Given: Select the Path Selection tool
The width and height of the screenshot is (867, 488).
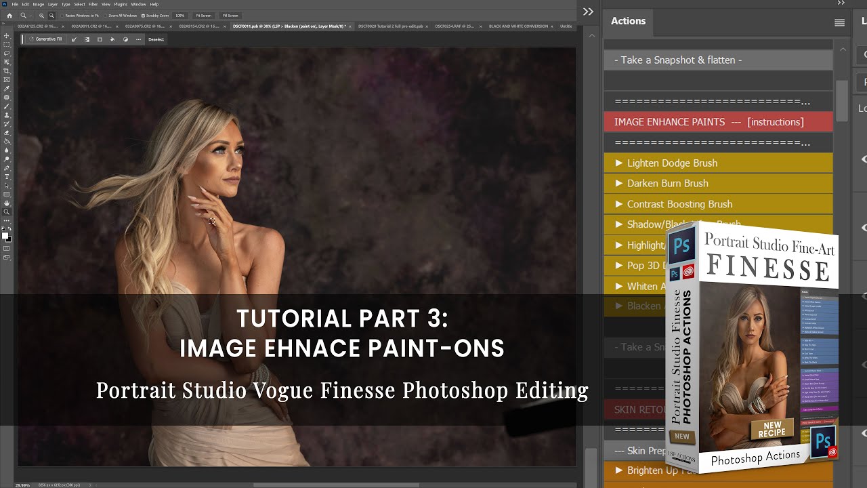Looking at the screenshot, I should (x=7, y=184).
